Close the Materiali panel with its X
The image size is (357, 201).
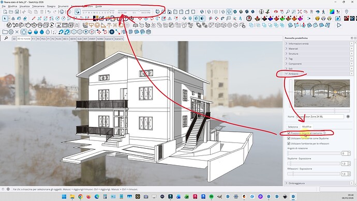pyautogui.click(x=351, y=49)
